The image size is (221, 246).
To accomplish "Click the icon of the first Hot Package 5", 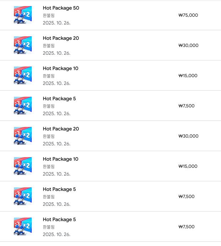I will pyautogui.click(x=23, y=106).
